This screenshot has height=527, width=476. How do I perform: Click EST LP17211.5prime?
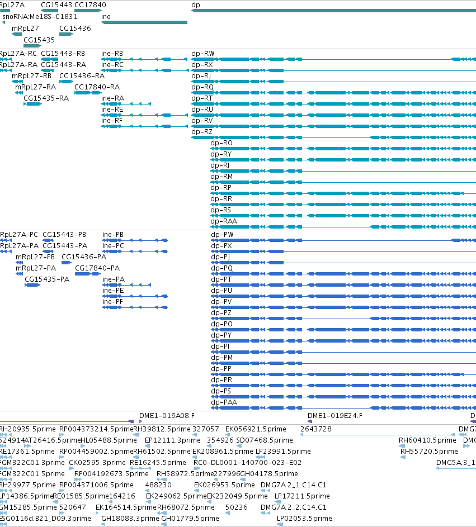click(x=277, y=502)
